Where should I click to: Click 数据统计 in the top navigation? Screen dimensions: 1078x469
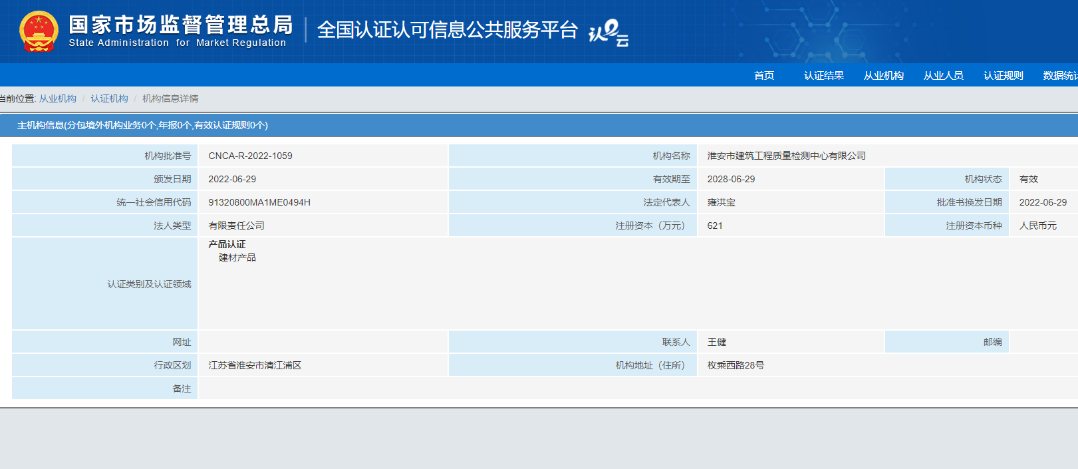point(1060,75)
